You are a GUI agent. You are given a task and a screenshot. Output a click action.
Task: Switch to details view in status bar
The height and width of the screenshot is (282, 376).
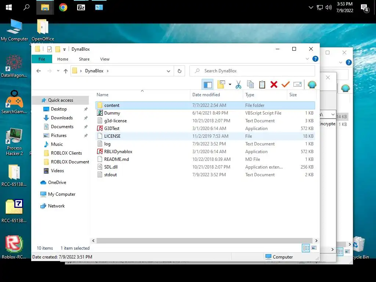(x=306, y=248)
